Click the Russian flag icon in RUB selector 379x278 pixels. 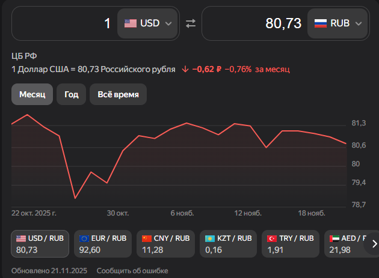pyautogui.click(x=321, y=23)
